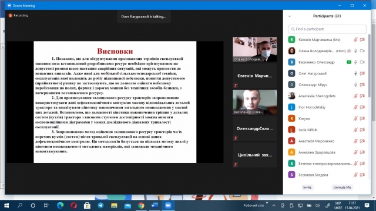Expand the hidden system tray icons arrow
The height and width of the screenshot is (211, 376).
tap(274, 206)
